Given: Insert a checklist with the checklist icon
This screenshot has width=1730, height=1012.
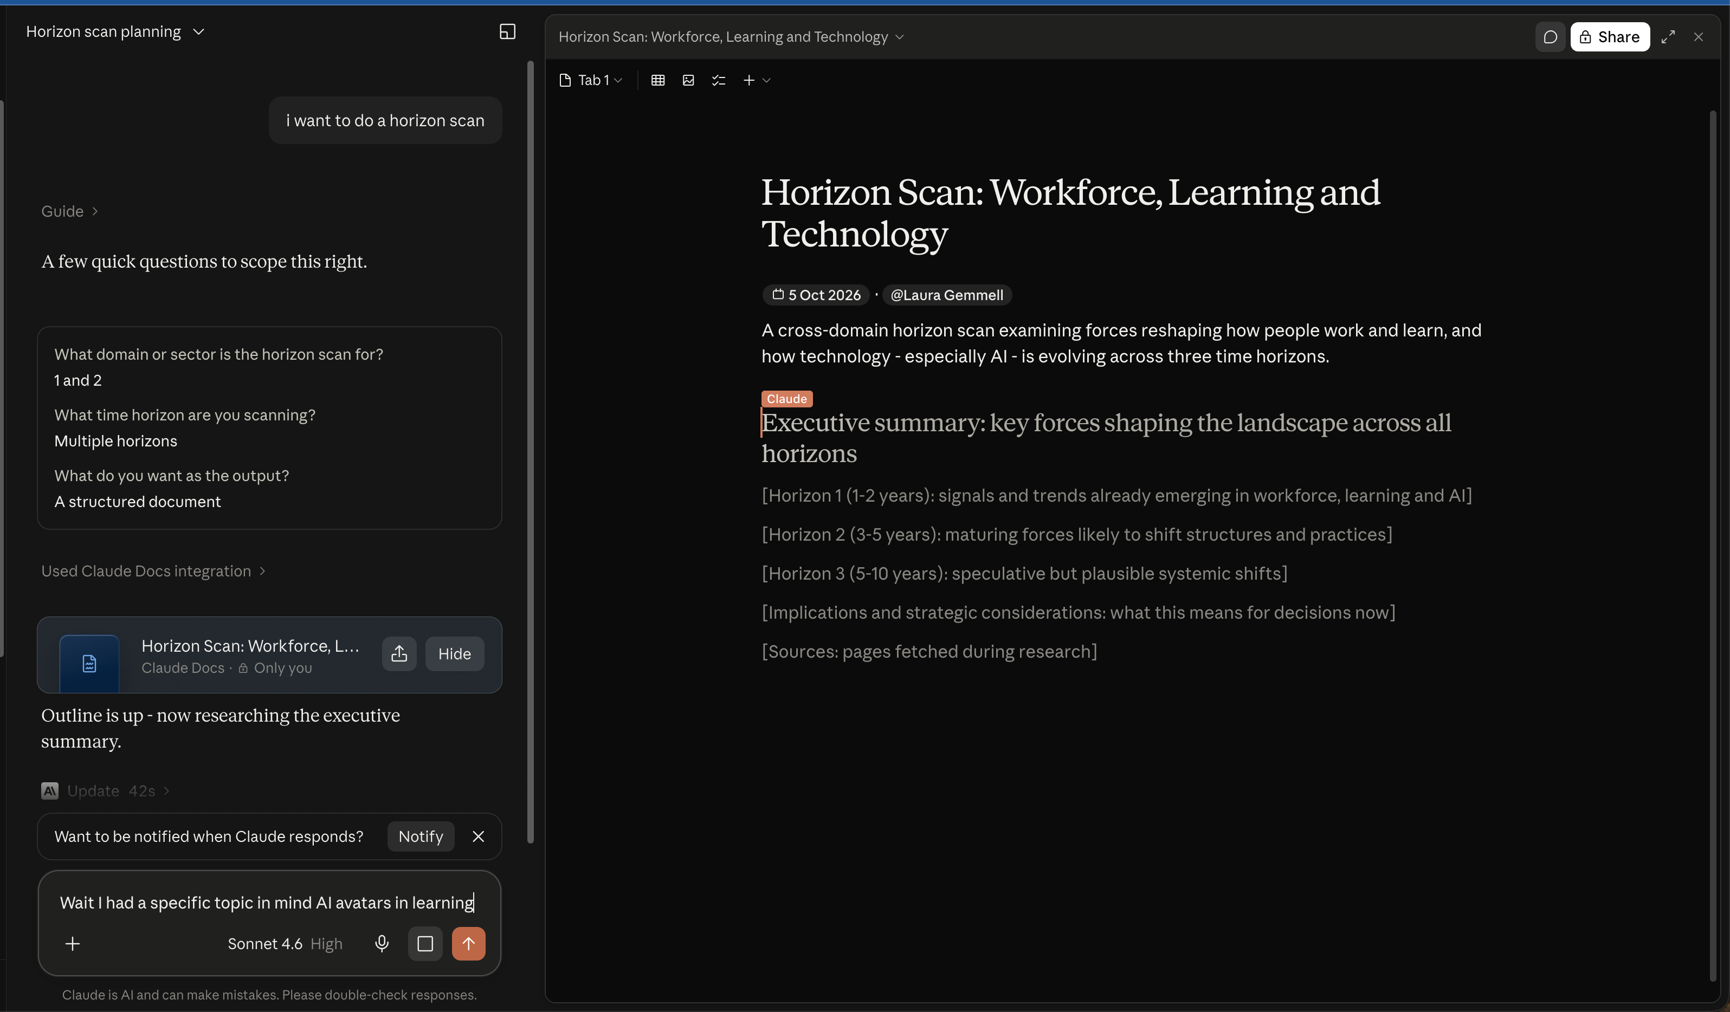Looking at the screenshot, I should click(x=719, y=80).
